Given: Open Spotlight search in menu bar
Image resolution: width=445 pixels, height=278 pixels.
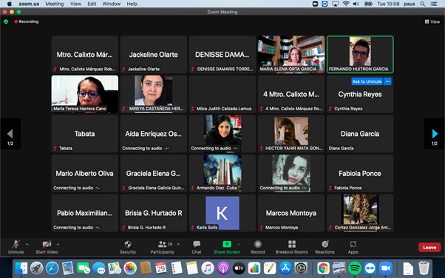Looking at the screenshot, I should pos(423,4).
